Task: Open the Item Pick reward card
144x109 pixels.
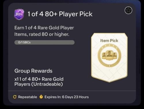Action: (109, 58)
